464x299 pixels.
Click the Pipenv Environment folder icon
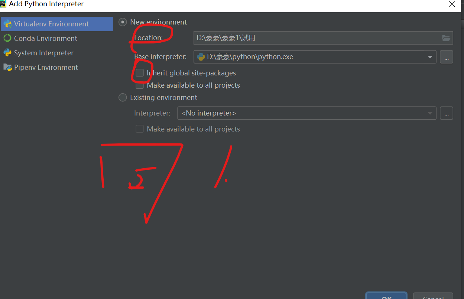7,67
